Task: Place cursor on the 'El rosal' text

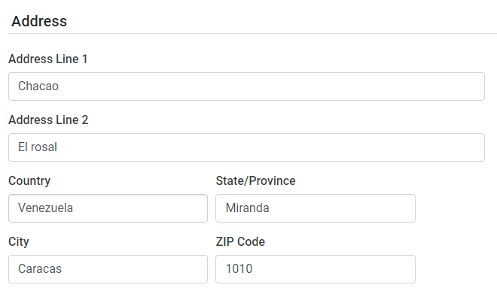Action: [38, 147]
